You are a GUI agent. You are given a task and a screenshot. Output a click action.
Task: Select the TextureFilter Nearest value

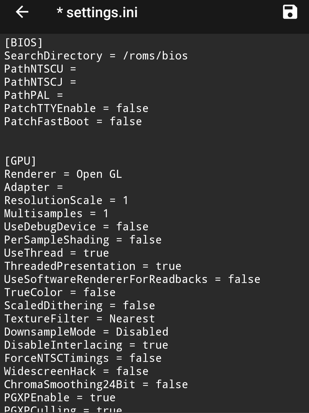pos(132,318)
